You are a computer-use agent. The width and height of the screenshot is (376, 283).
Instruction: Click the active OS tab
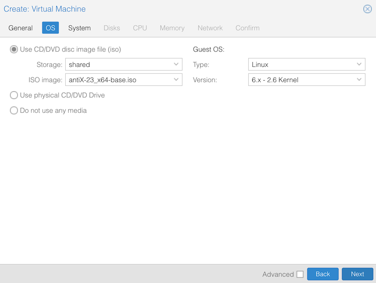50,28
